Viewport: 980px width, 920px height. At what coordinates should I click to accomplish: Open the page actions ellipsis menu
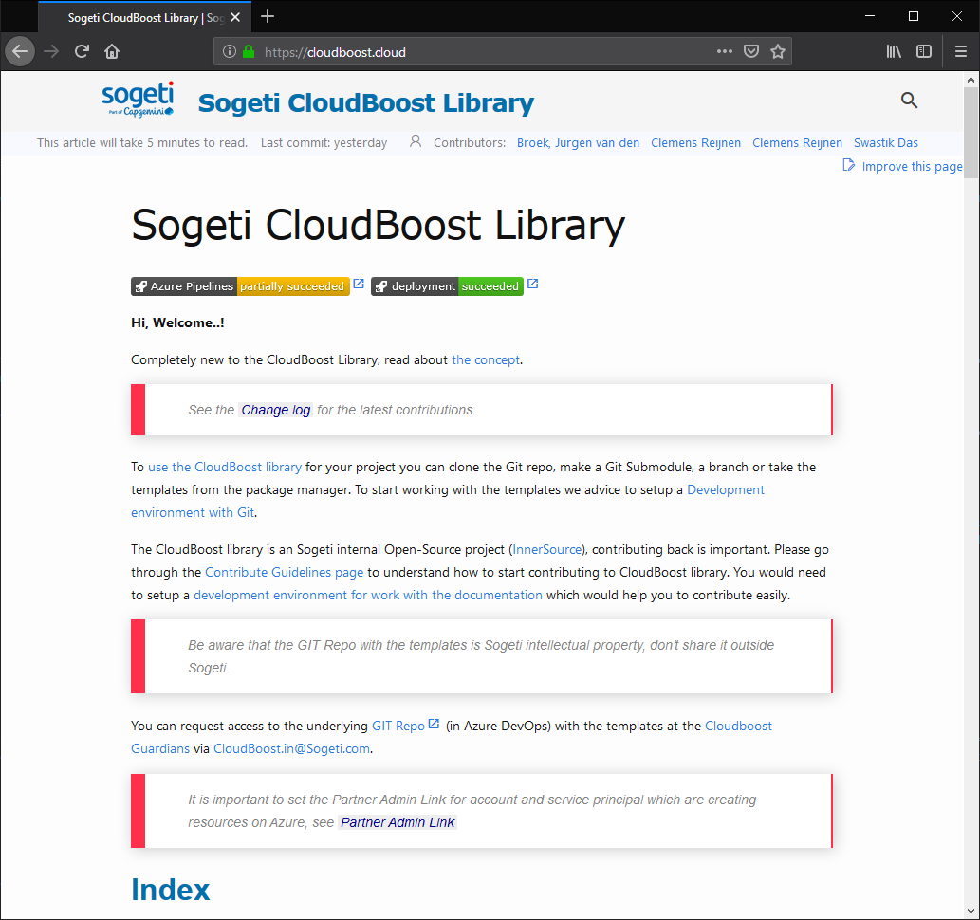click(x=724, y=51)
